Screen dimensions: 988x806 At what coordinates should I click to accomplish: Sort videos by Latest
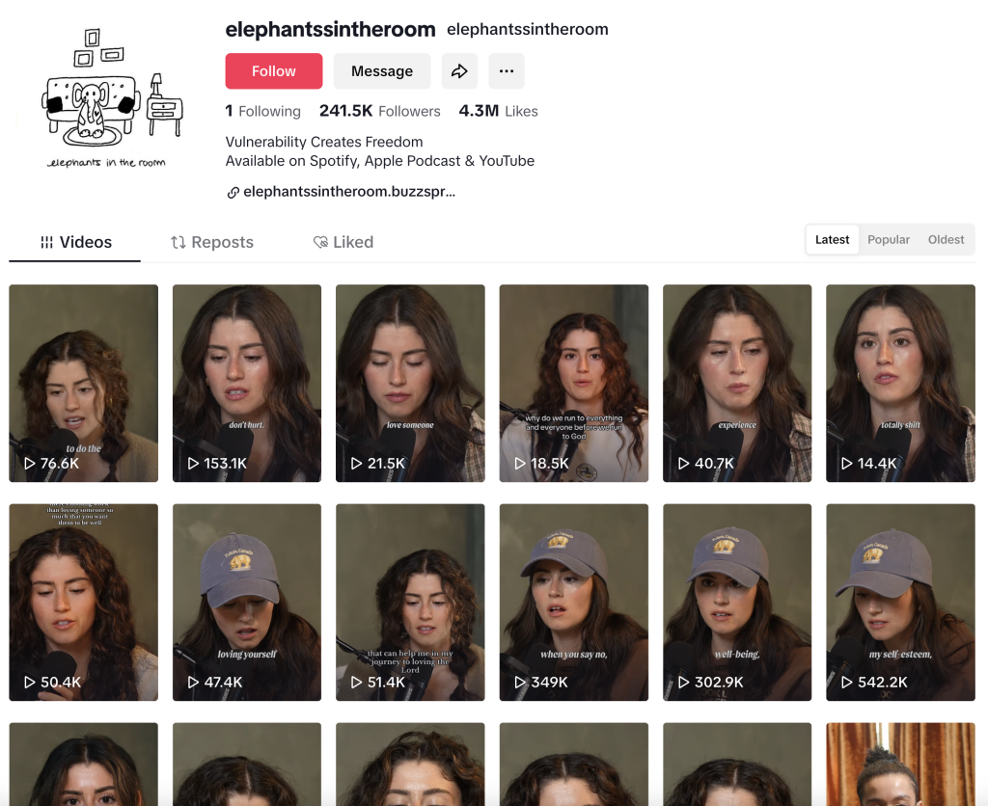click(832, 240)
